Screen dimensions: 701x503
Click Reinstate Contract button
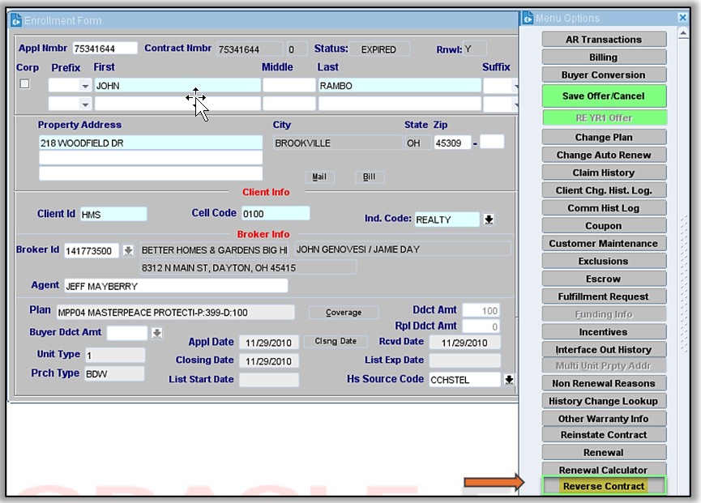tap(604, 435)
